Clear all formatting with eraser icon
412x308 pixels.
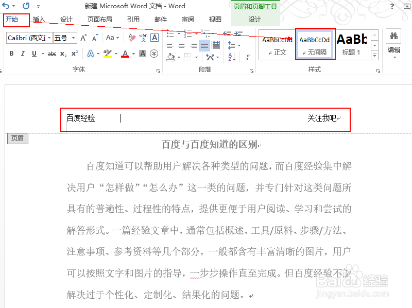click(x=132, y=38)
